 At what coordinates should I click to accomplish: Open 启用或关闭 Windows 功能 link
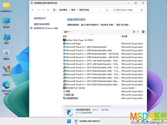coord(46,28)
